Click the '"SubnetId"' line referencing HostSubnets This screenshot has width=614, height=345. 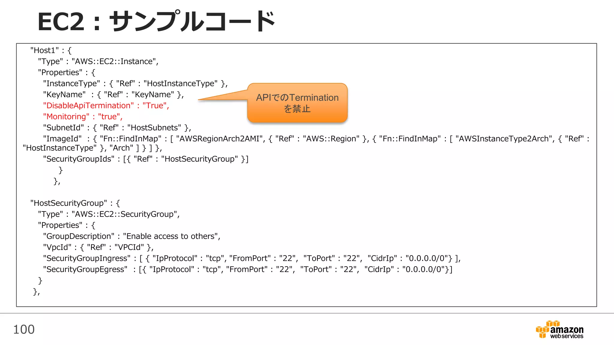pos(117,128)
